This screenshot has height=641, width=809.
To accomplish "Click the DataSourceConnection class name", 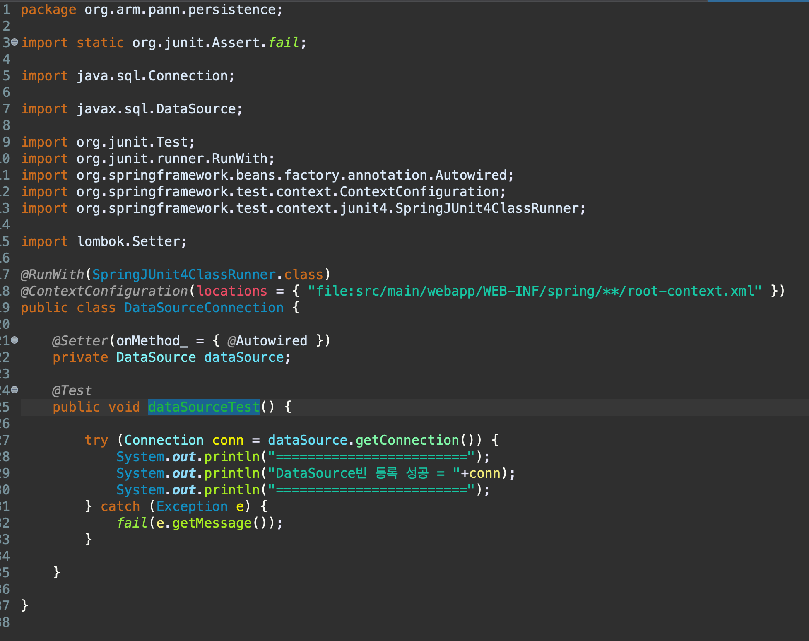I will (x=204, y=308).
